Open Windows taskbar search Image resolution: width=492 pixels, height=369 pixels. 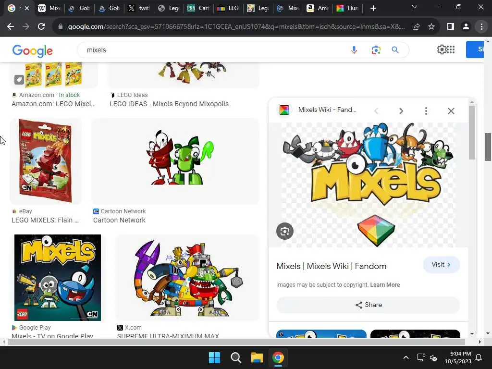tap(235, 357)
